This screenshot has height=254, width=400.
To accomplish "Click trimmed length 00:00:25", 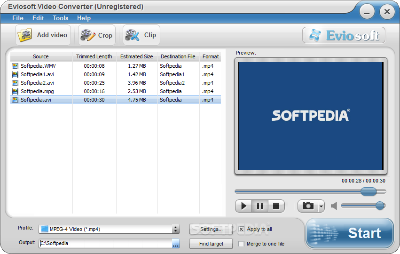I will [94, 83].
